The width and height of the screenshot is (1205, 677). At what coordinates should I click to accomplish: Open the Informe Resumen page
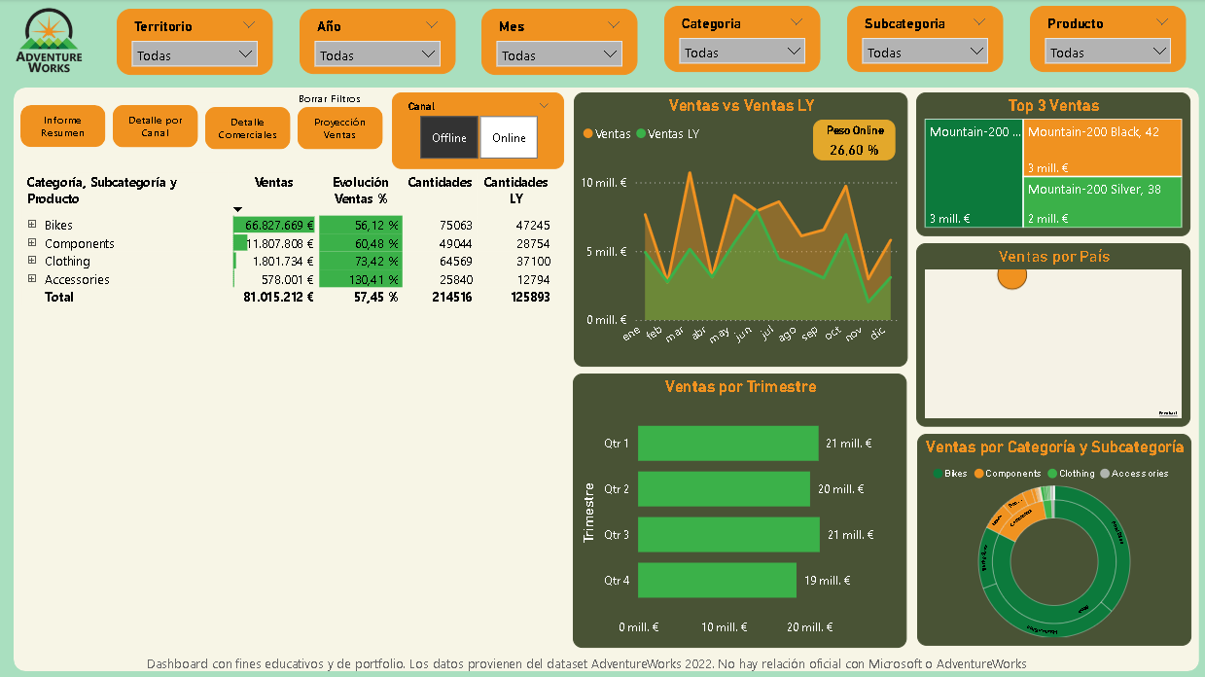pyautogui.click(x=62, y=126)
